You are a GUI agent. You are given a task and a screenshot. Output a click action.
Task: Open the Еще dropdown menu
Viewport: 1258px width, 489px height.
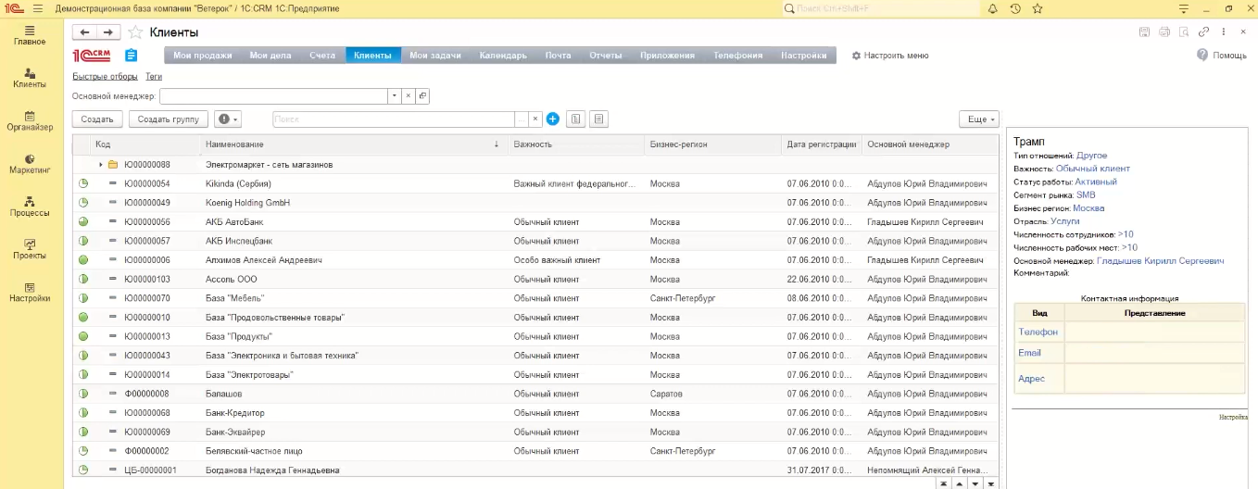[x=978, y=119]
